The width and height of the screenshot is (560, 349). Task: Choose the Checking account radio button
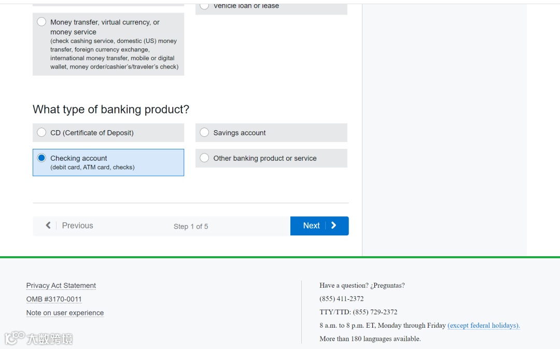41,158
